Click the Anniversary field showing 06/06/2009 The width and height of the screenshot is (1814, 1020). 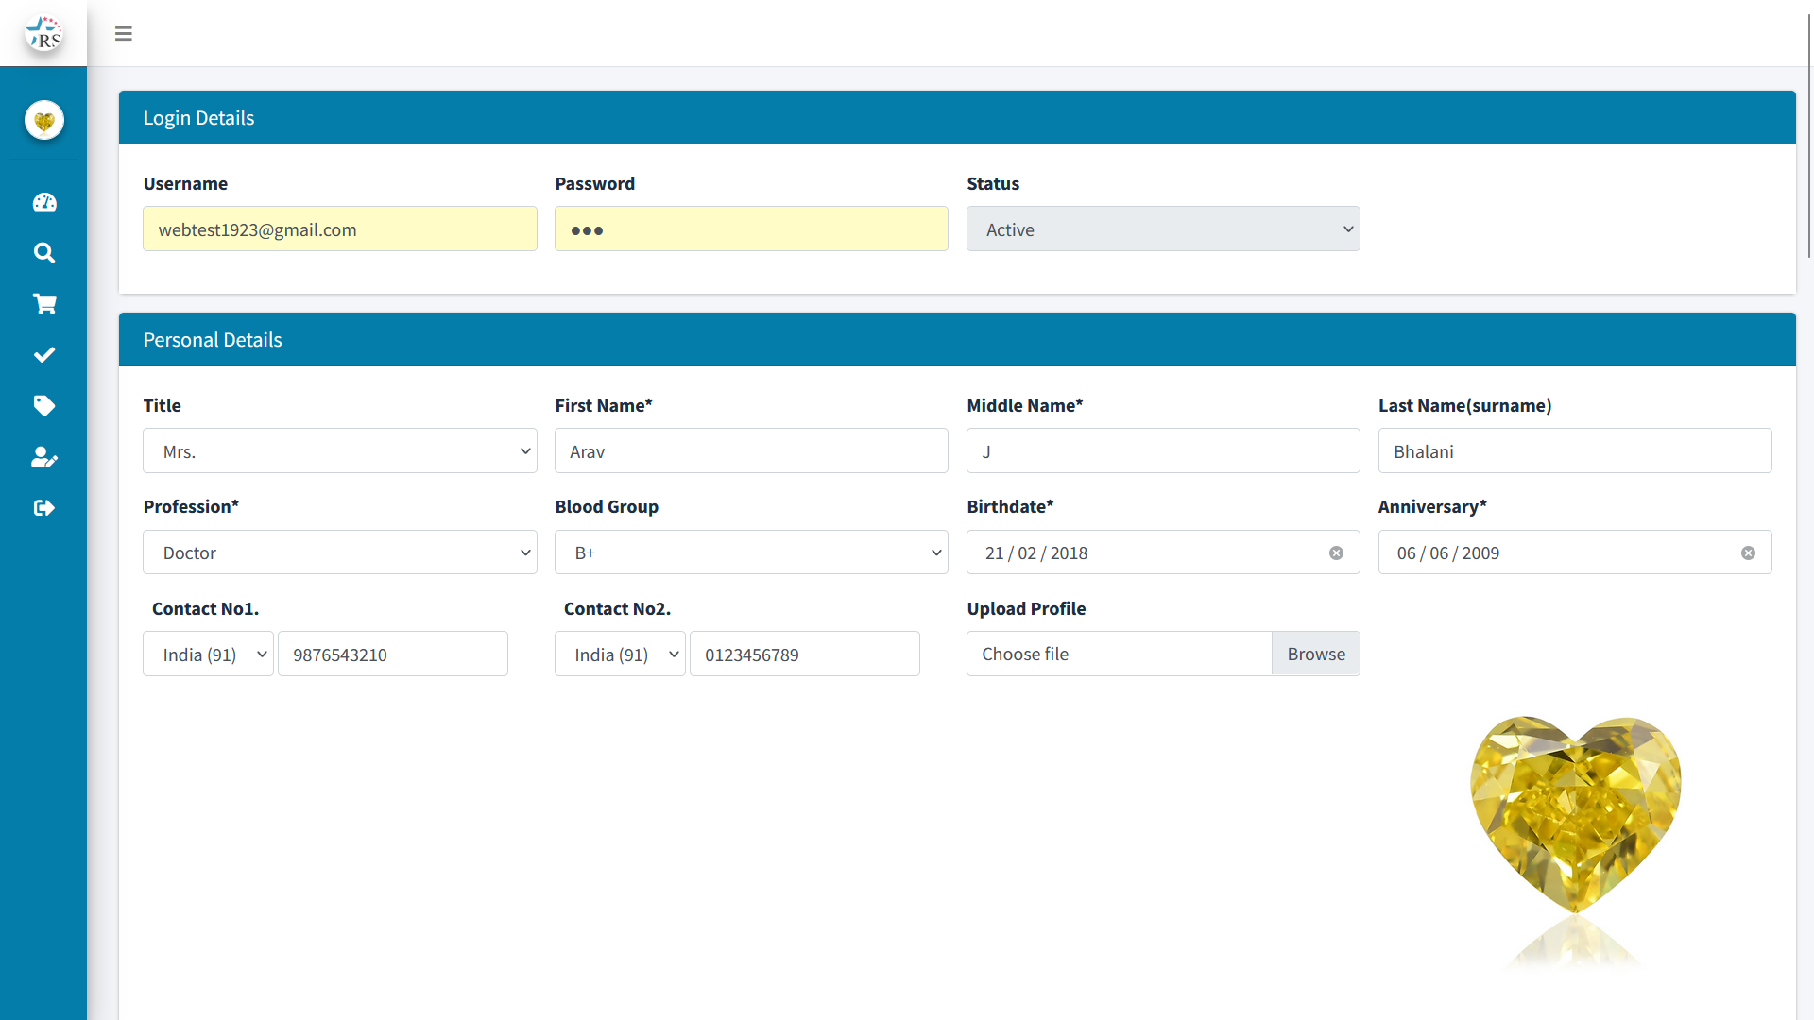[x=1575, y=552]
